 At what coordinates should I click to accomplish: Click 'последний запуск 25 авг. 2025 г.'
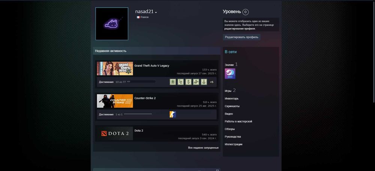(x=196, y=106)
